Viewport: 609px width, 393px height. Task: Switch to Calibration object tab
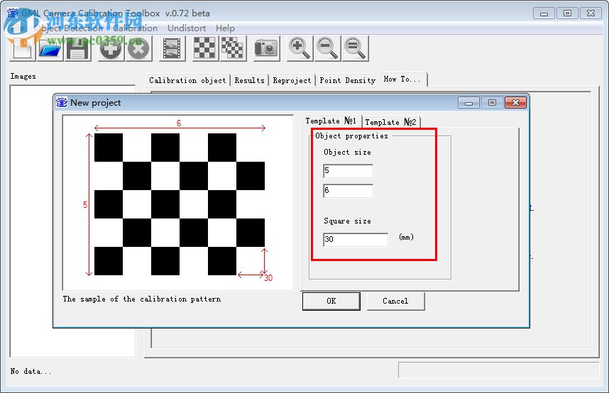pyautogui.click(x=187, y=80)
